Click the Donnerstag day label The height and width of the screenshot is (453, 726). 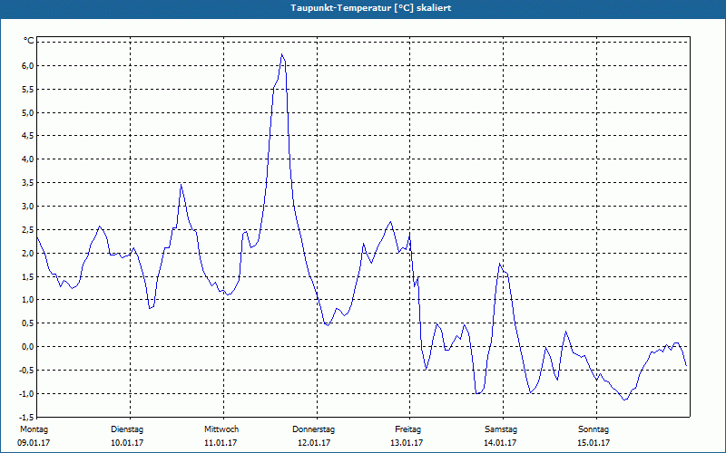[x=313, y=429]
